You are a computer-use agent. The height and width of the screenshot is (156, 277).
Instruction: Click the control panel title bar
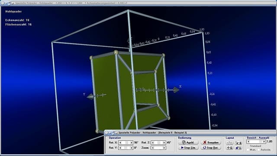(x=190, y=133)
